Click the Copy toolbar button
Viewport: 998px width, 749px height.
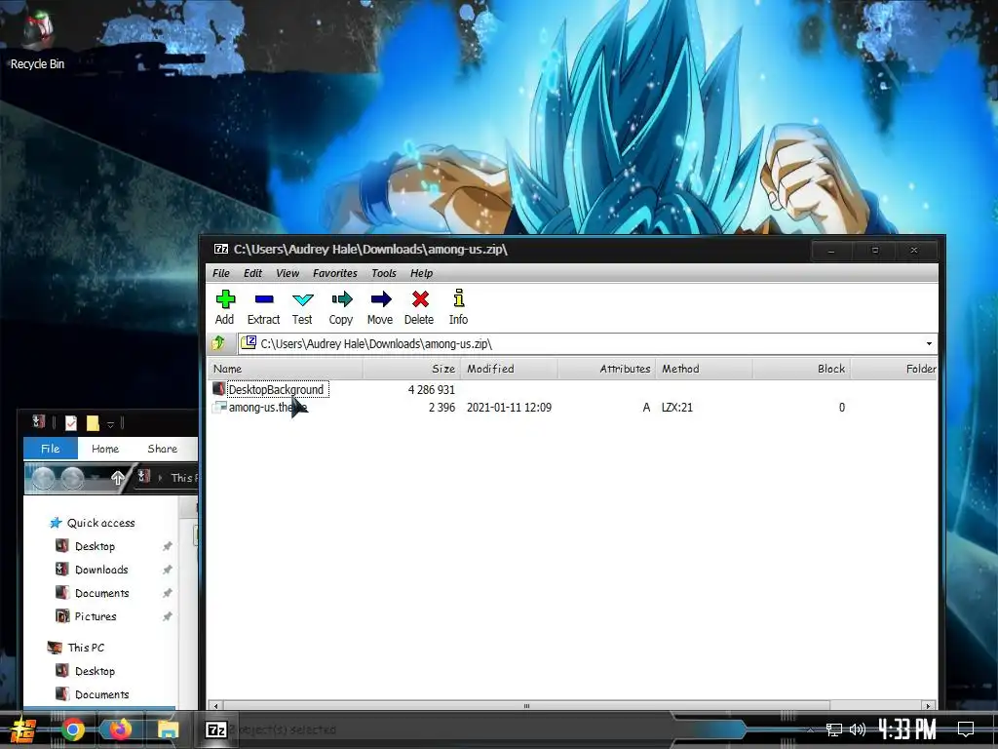[341, 307]
